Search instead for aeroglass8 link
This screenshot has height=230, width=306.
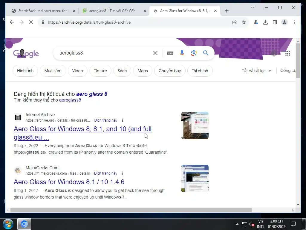(70, 100)
